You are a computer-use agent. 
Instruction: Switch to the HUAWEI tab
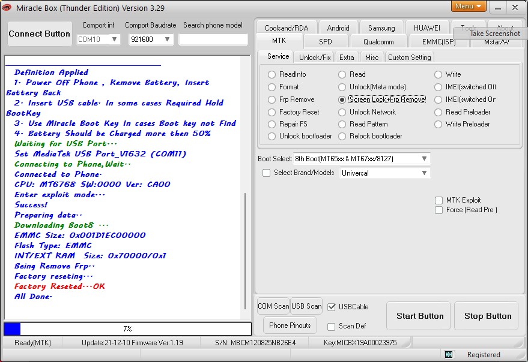point(426,28)
